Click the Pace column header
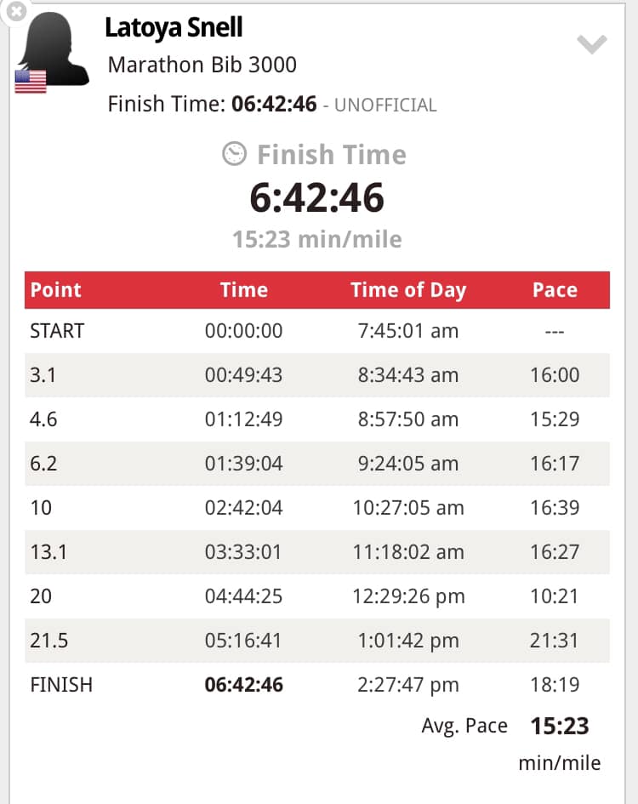Screen dimensions: 638x804 pos(555,290)
